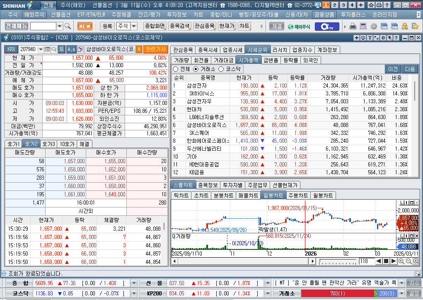
Task: Click the first window layout icon after the gear
Action: tap(384, 26)
